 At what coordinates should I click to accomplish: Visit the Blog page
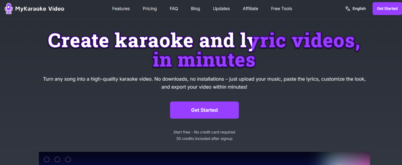click(195, 9)
